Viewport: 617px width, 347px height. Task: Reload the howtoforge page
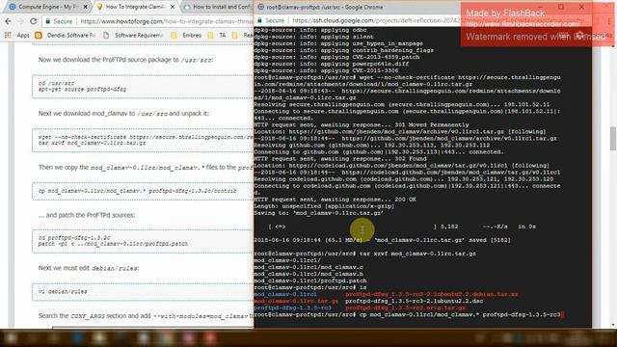(34, 21)
